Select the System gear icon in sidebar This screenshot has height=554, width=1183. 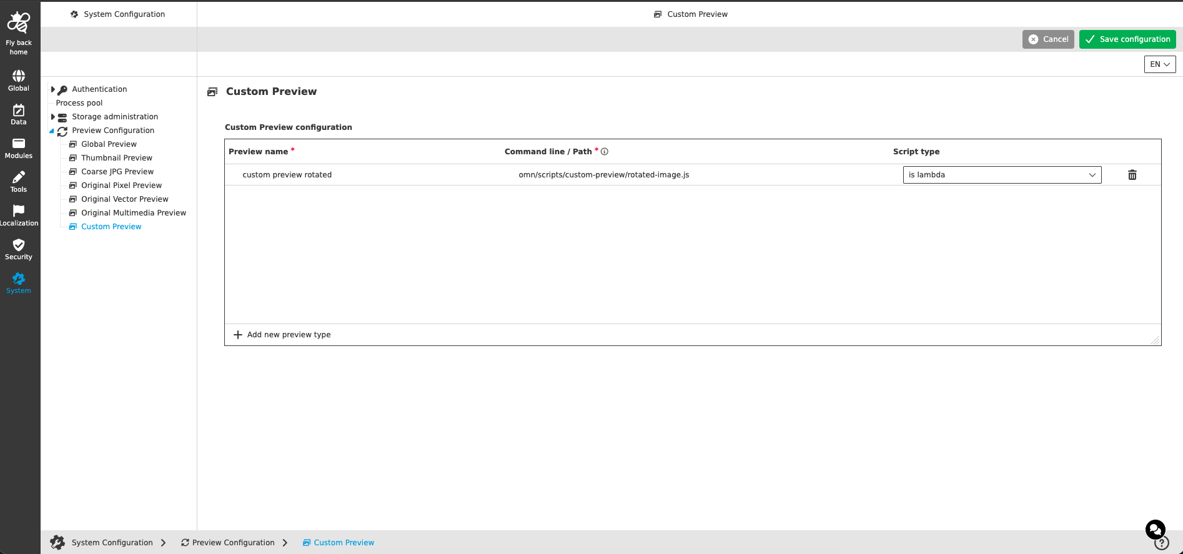[19, 279]
